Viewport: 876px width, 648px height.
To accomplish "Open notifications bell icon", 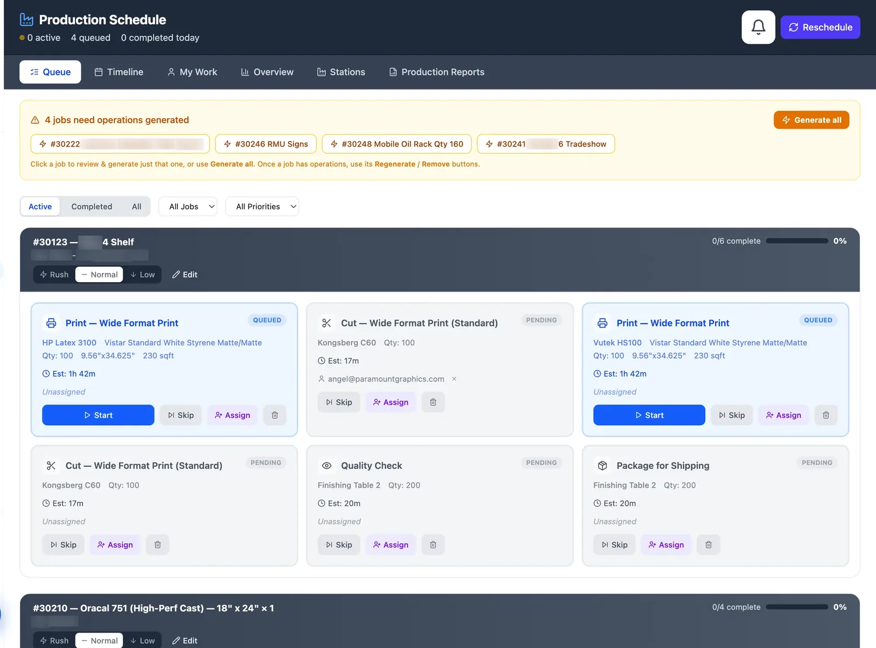I will coord(758,27).
